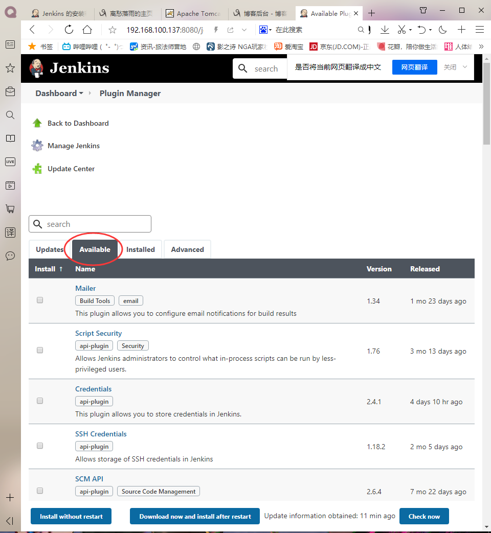Tick the Credentials plugin checkbox
Screen dimensions: 491x533
(40, 401)
